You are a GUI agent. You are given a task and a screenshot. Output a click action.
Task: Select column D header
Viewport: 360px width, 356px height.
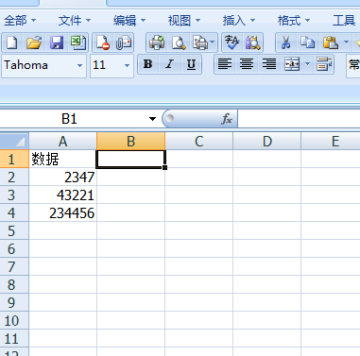pos(267,142)
